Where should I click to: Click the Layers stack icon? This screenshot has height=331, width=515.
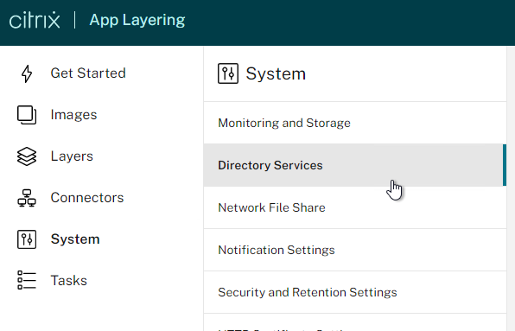click(27, 156)
